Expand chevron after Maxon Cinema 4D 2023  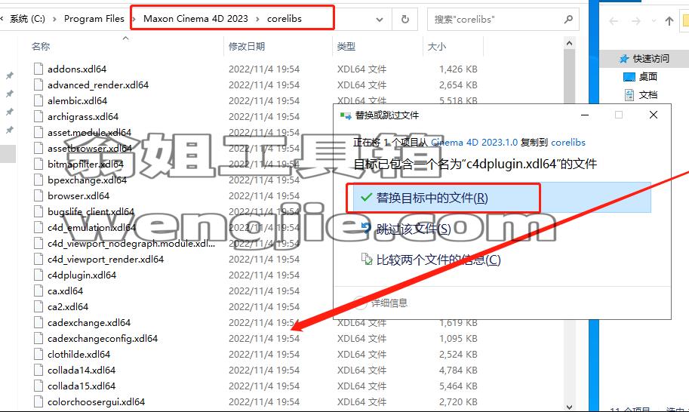pyautogui.click(x=257, y=19)
